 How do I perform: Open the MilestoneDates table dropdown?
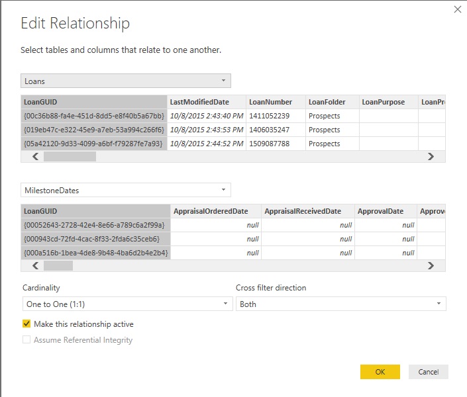click(x=126, y=190)
